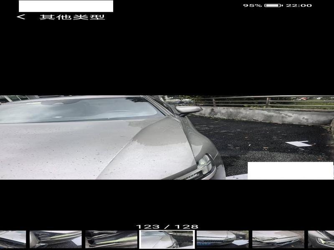Tap the car headlight in main photo

point(205,165)
